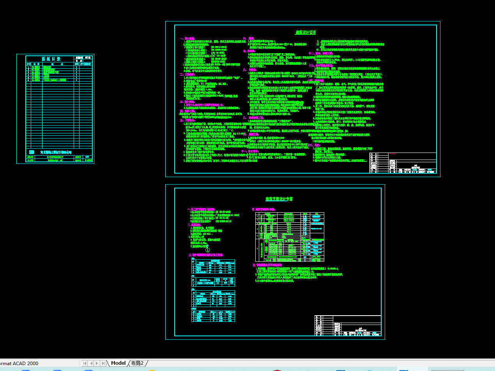
Task: Select title block of the top drawing sheet
Action: point(403,163)
